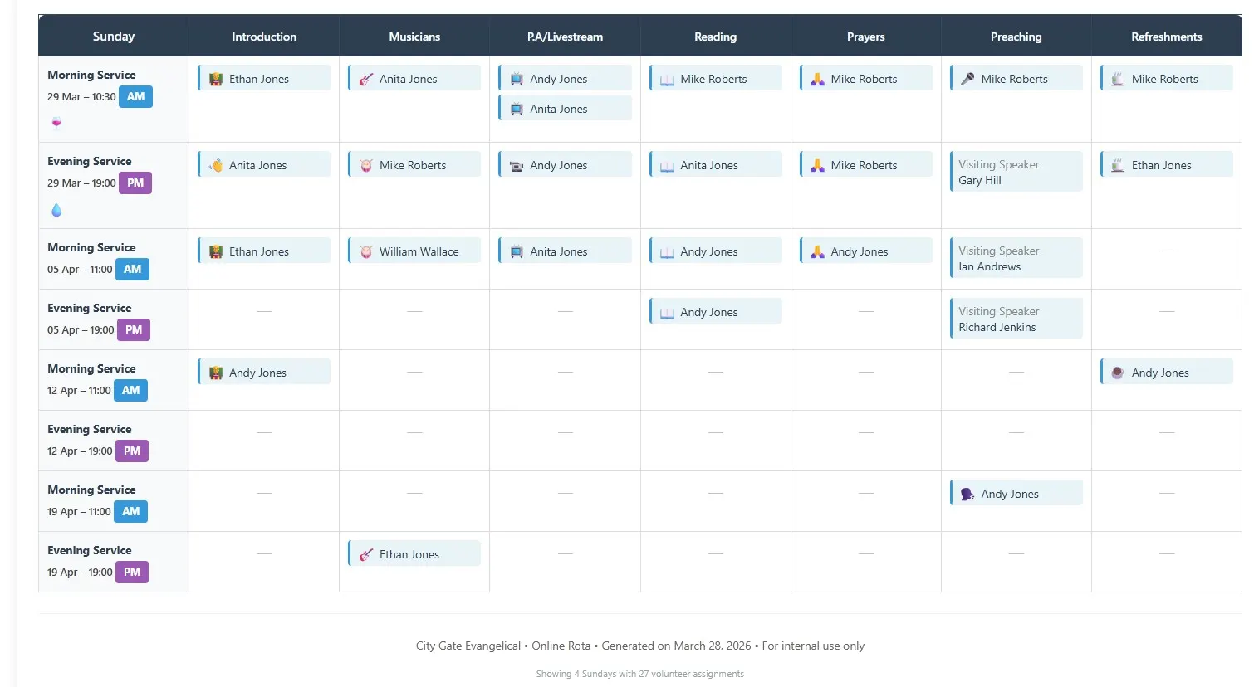The image size is (1254, 687).
Task: Click guitar icon beside Anita Jones, 29 Mar morning Musicians
Action: [x=366, y=80]
